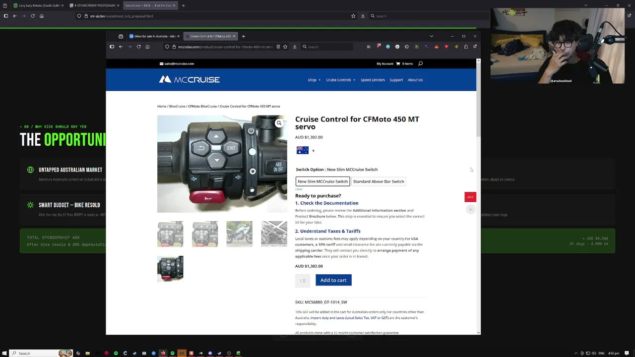Click the mccruise.com address bar

[225, 47]
